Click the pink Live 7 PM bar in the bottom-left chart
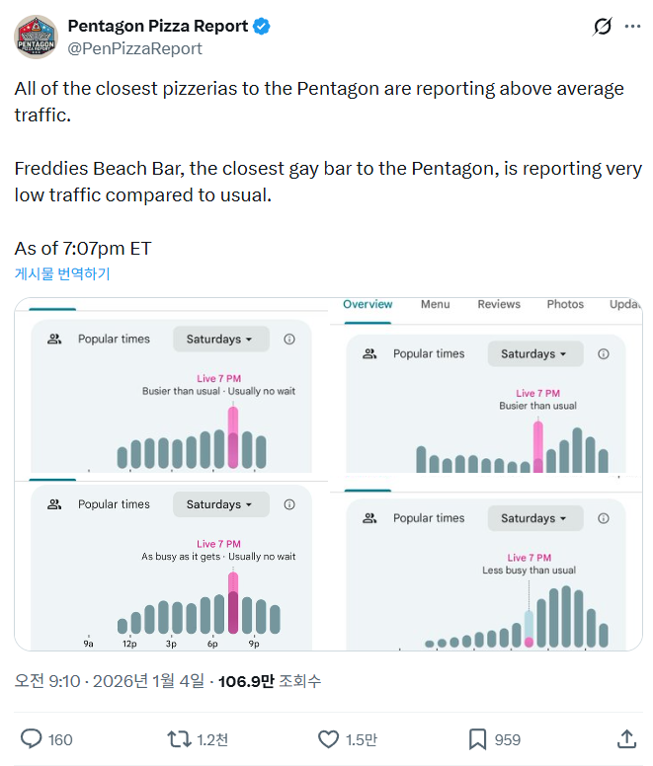The width and height of the screenshot is (653, 766). point(233,602)
